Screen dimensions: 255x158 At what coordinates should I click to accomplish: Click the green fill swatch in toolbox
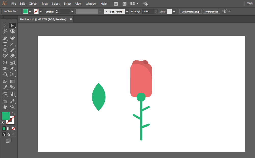coord(6,116)
